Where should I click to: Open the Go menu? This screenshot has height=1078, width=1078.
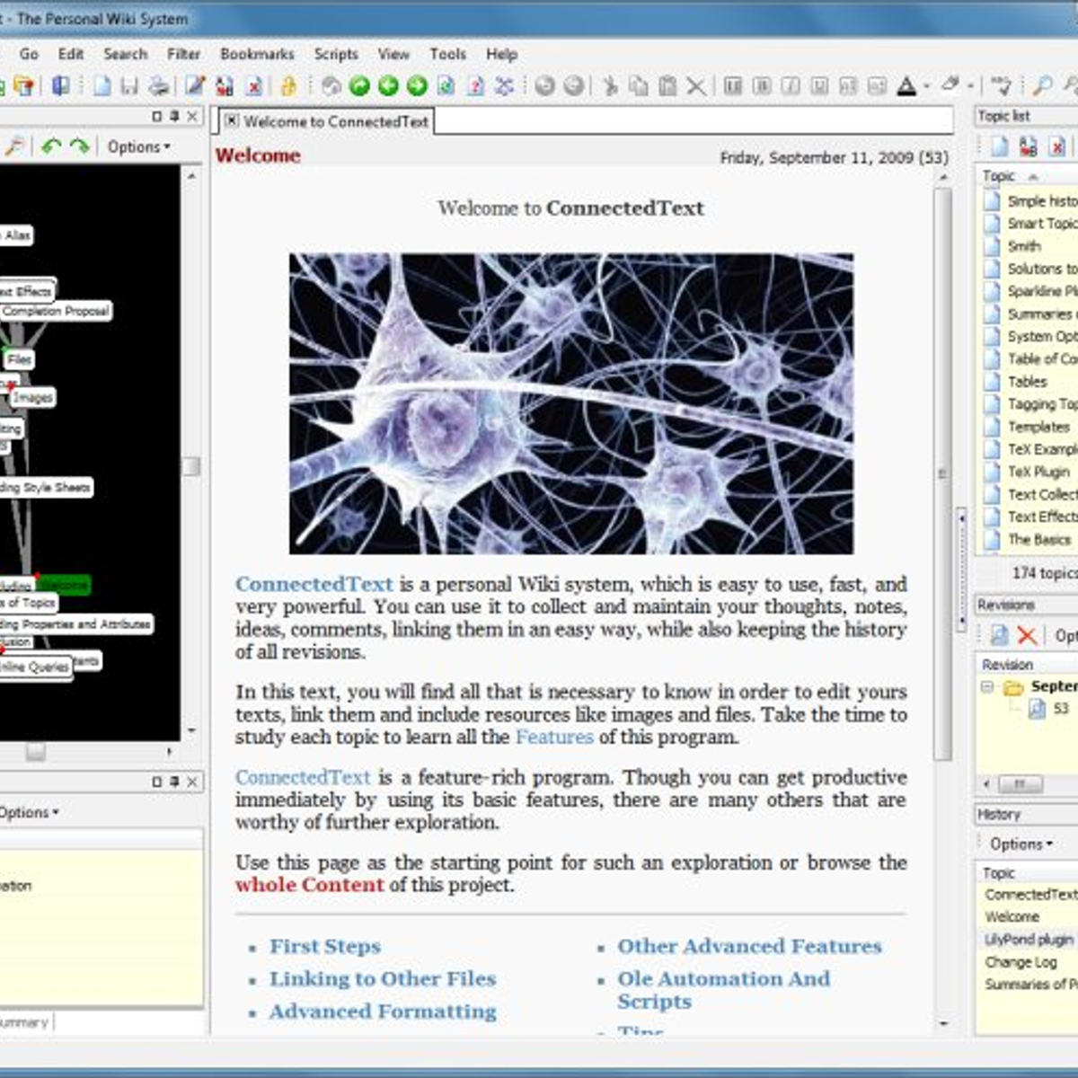[29, 54]
